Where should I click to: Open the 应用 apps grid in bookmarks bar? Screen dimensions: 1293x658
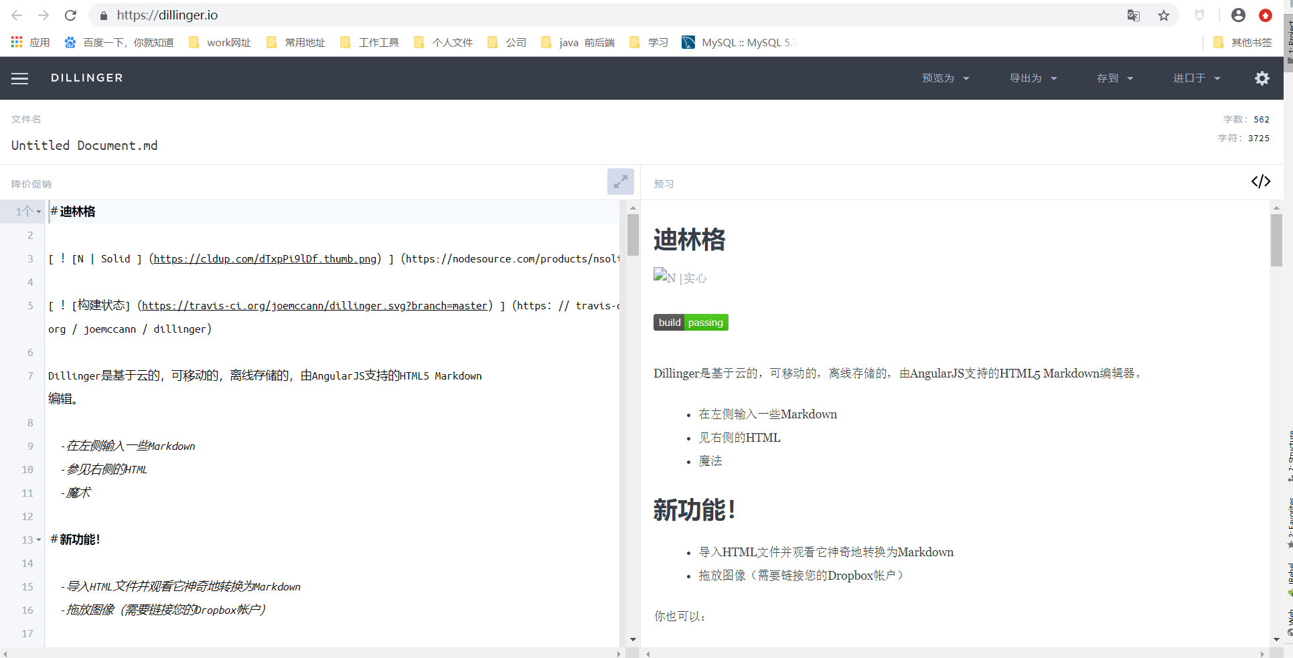pyautogui.click(x=31, y=42)
